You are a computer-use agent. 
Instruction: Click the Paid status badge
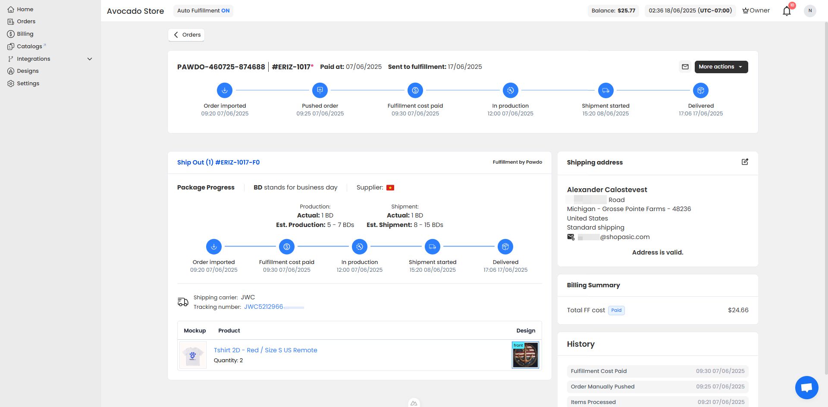coord(616,310)
